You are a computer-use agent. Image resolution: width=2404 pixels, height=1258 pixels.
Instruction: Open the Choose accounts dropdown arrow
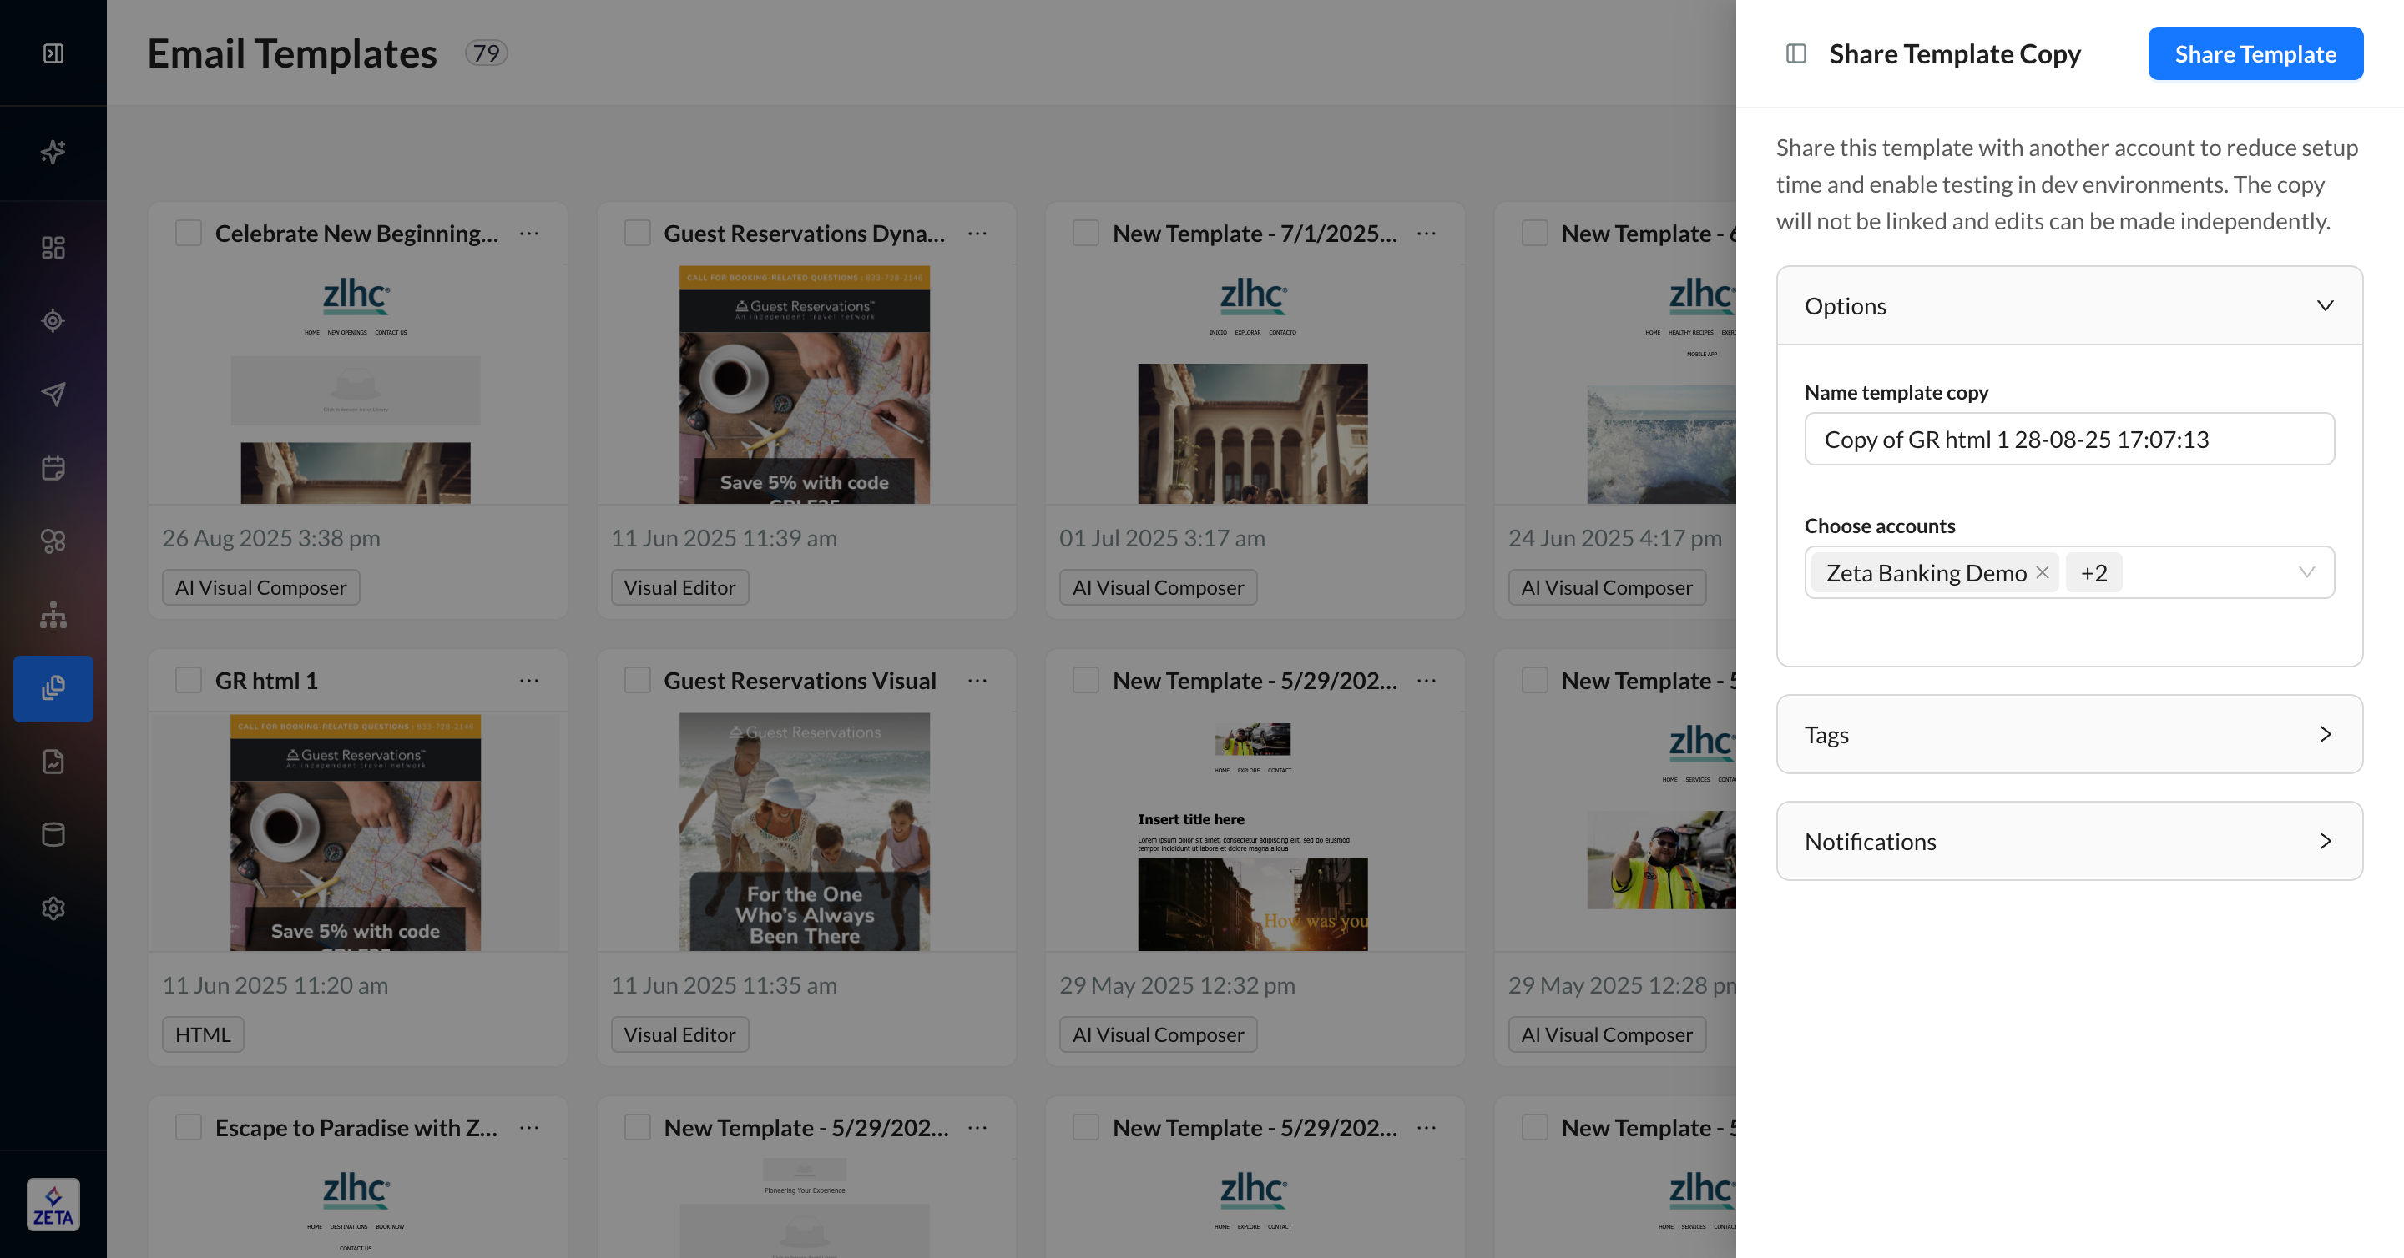(x=2306, y=572)
